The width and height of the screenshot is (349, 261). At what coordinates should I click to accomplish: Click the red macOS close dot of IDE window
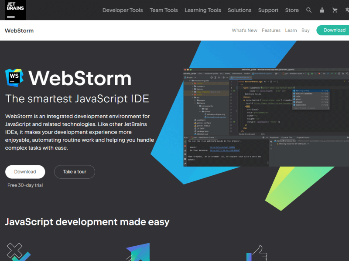[185, 70]
